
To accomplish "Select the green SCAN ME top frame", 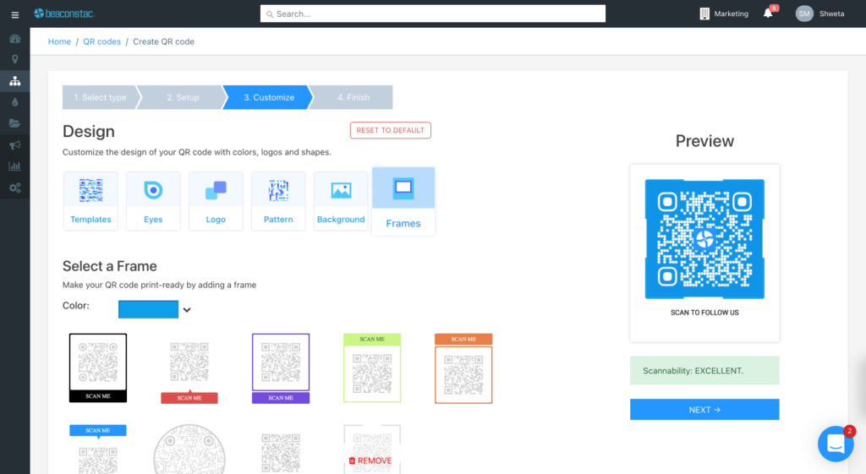I will click(x=372, y=368).
